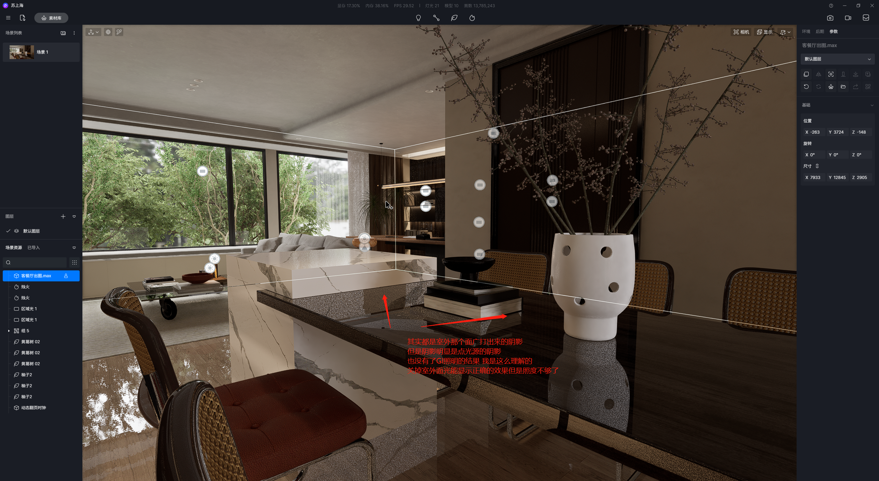Click the flame effects tool icon
The width and height of the screenshot is (879, 481).
(472, 18)
